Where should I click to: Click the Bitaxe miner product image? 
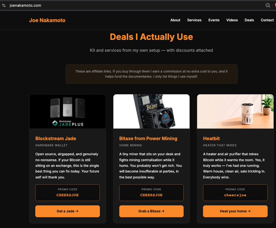pyautogui.click(x=151, y=111)
